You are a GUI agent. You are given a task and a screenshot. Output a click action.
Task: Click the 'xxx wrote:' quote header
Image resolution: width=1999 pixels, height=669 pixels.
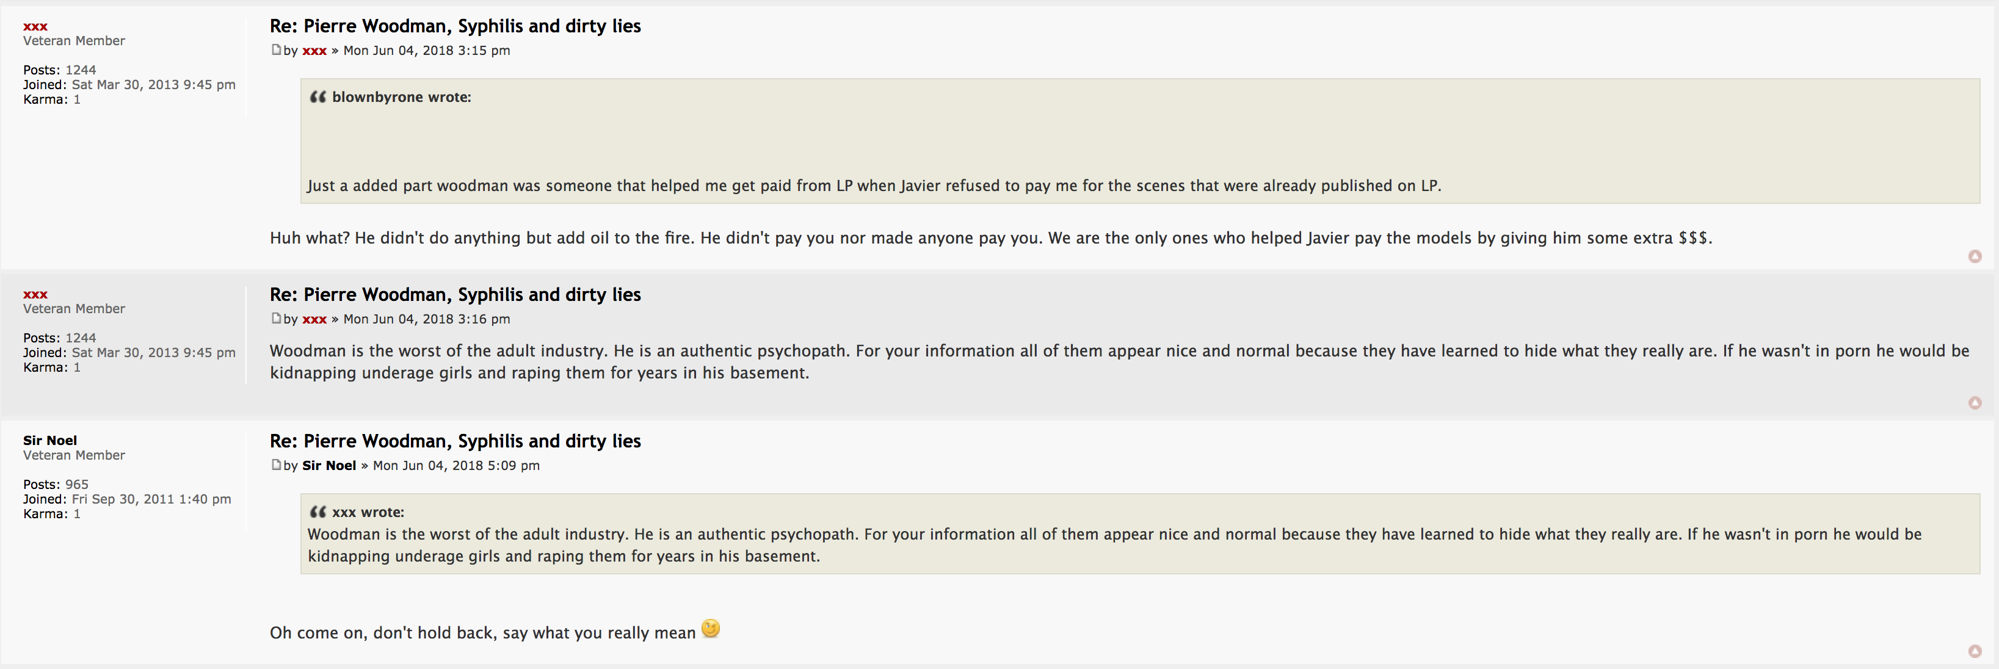coord(368,512)
